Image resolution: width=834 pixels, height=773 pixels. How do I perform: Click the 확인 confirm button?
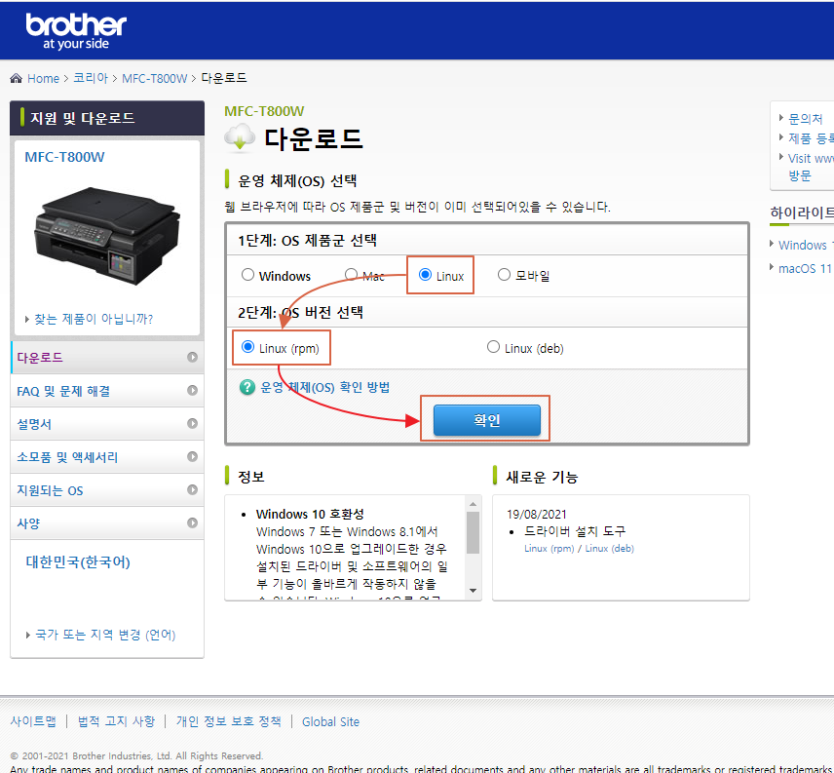point(487,420)
